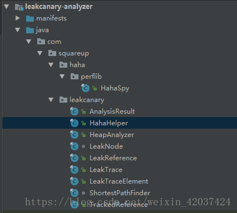Expand the manifests folder arrow
Image resolution: width=237 pixels, height=213 pixels.
(18, 18)
